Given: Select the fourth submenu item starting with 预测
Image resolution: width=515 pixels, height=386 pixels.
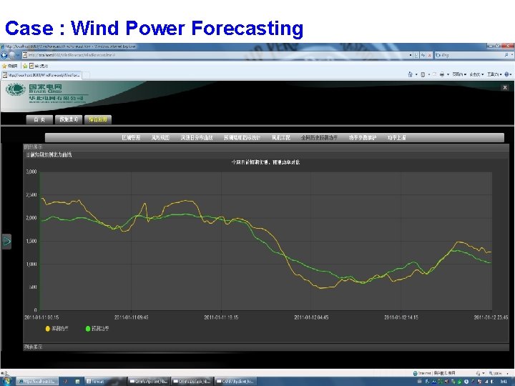Looking at the screenshot, I should 242,137.
